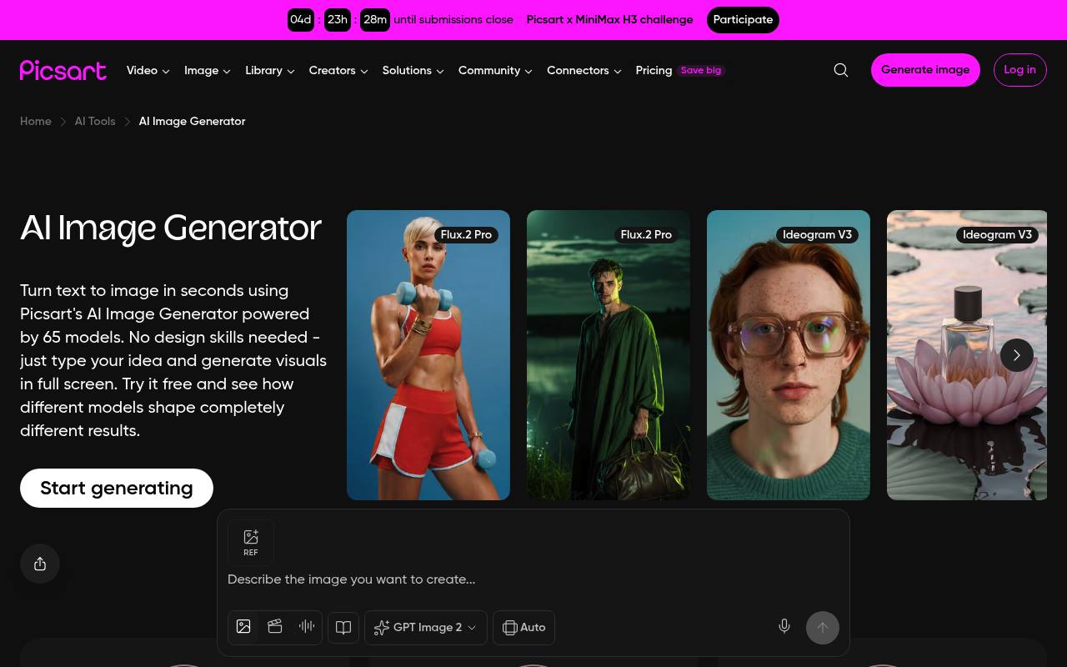Open the Pricing page
This screenshot has width=1067, height=667.
coord(654,71)
